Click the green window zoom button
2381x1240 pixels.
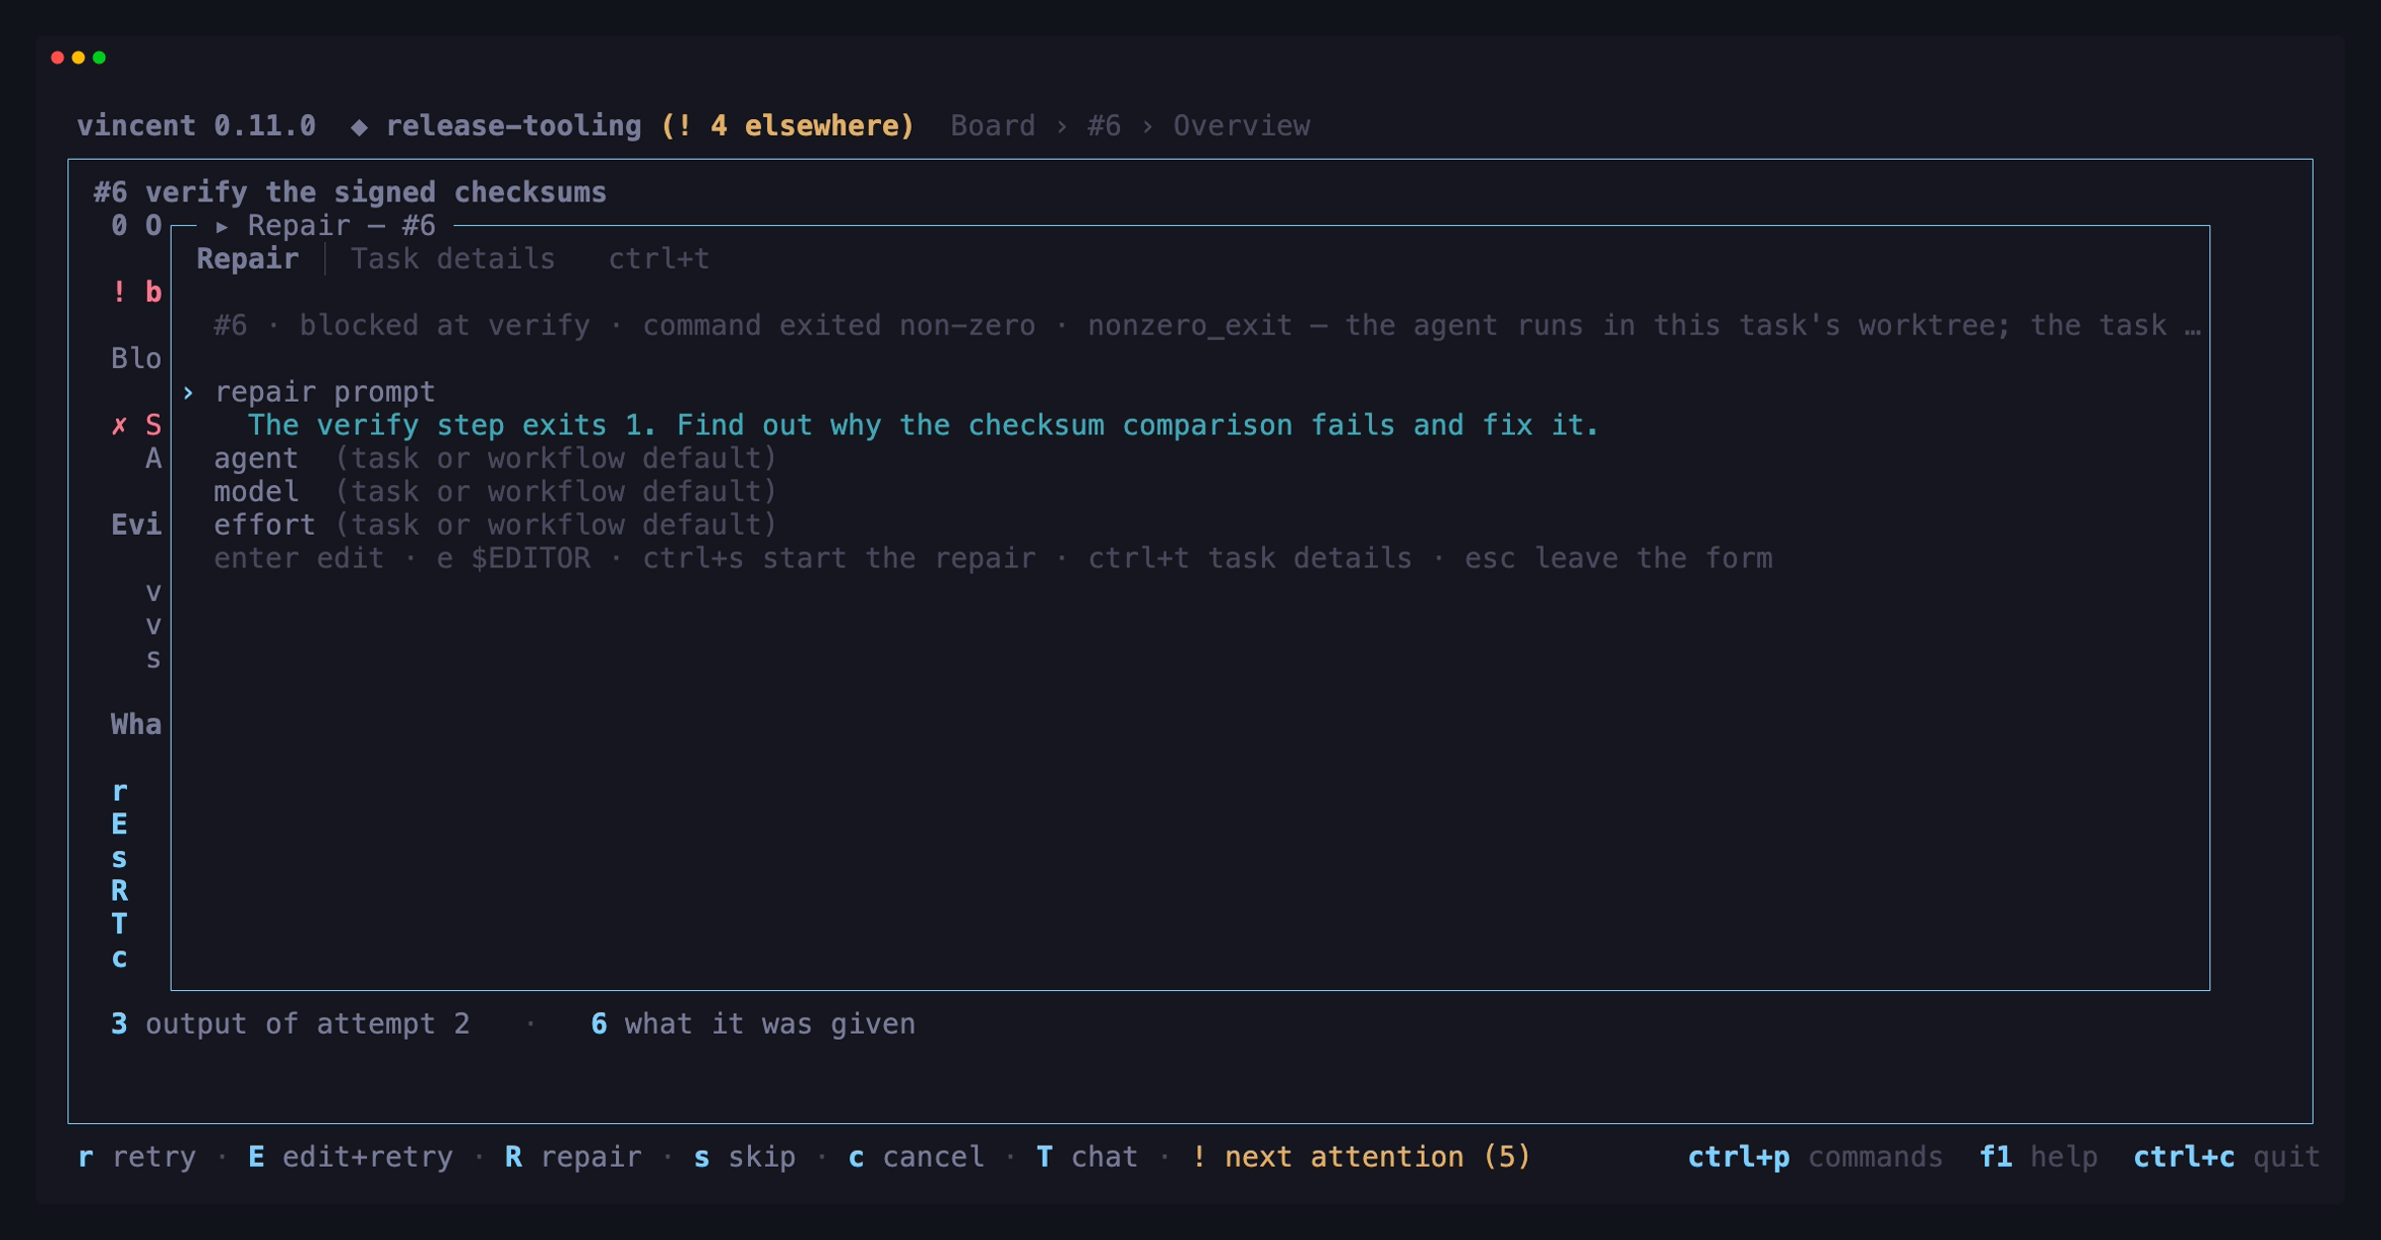point(99,58)
